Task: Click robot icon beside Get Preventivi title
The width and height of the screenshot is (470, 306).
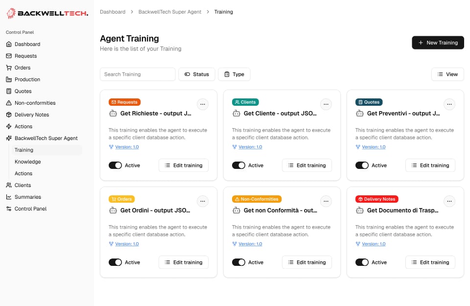Action: tap(360, 113)
